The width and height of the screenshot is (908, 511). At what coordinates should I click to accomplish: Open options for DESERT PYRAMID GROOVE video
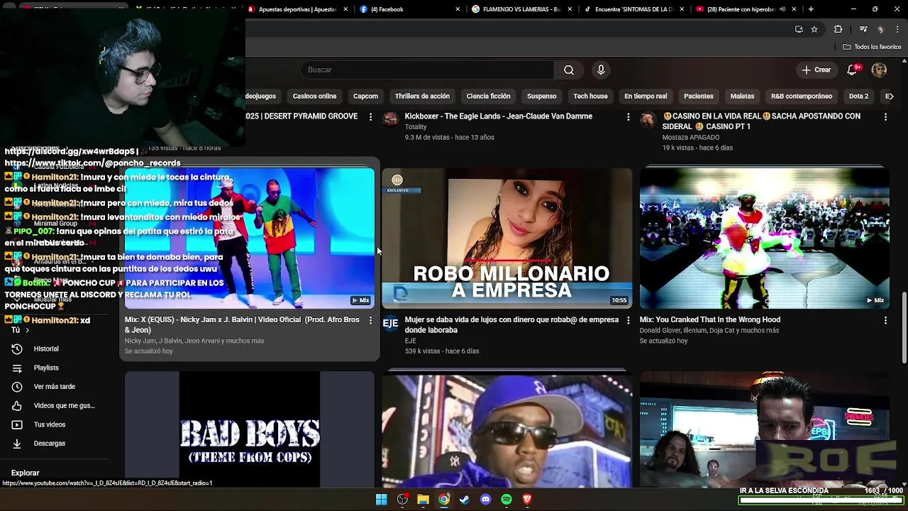(370, 116)
